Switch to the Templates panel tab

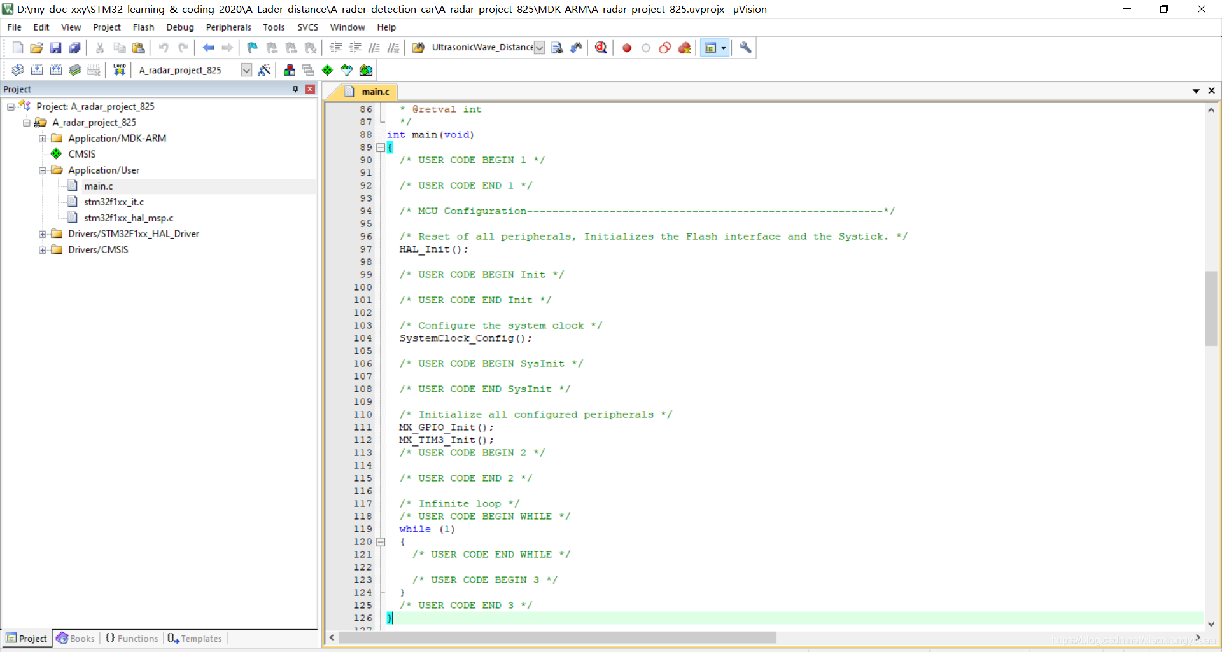(x=195, y=638)
